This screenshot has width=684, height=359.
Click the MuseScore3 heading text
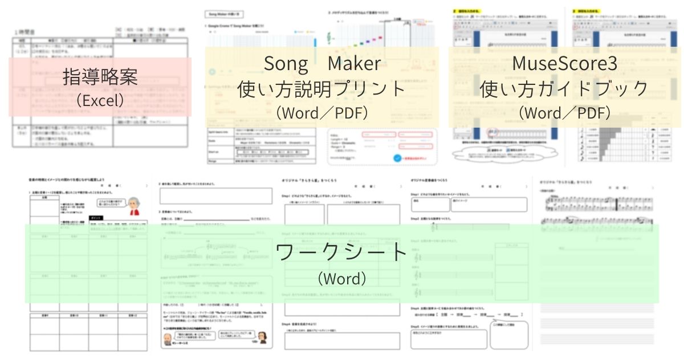[565, 63]
